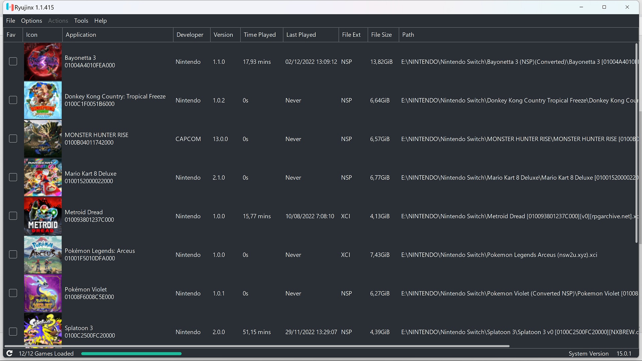Select Pokémon Legends: Arceus title text
Image resolution: width=642 pixels, height=361 pixels.
(x=100, y=251)
